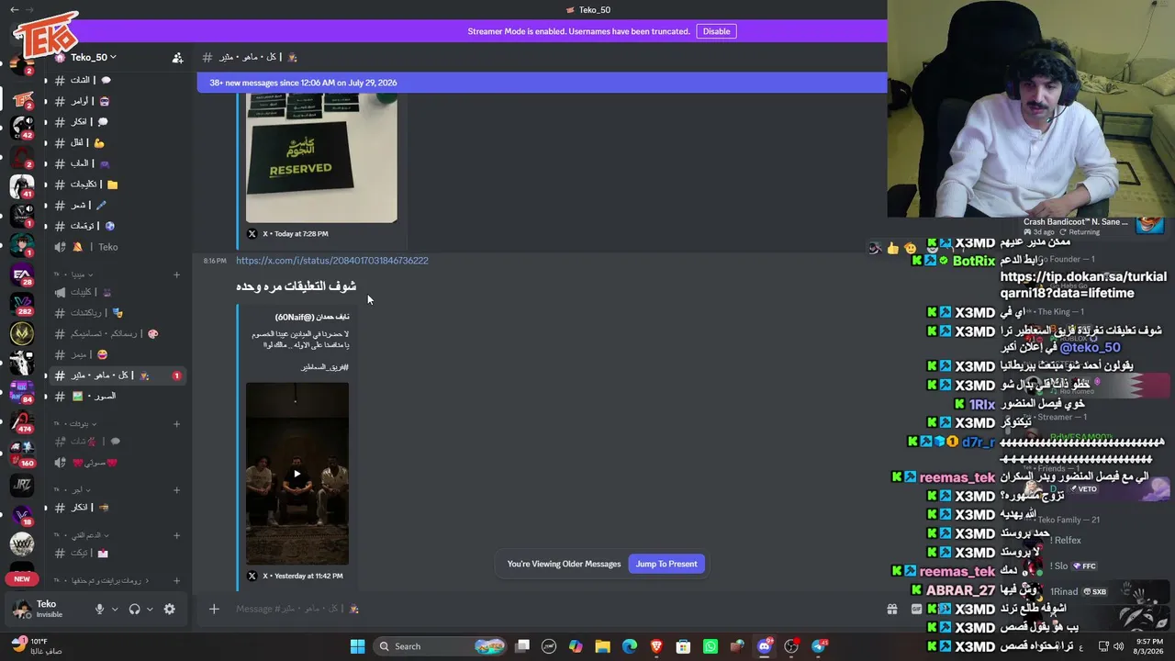Image resolution: width=1175 pixels, height=661 pixels.
Task: Open the تيكت channel
Action: coord(116,553)
